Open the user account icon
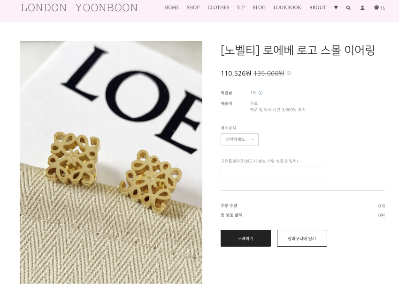 [362, 8]
